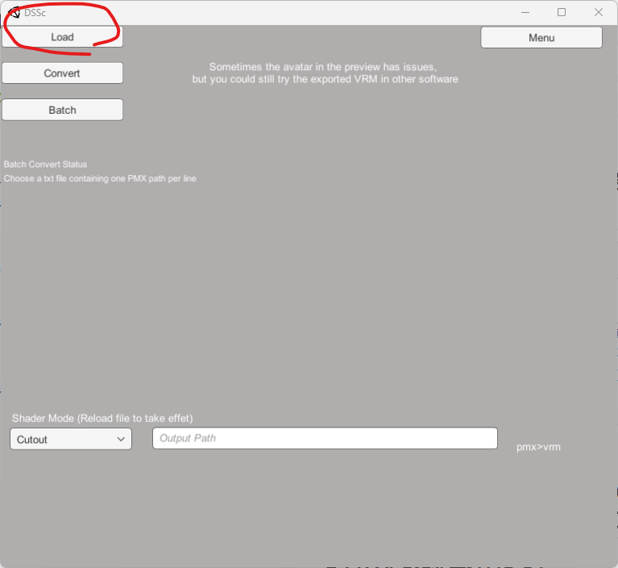Click the 'Shader Mode (Reload file to take effet)' label

(x=102, y=419)
